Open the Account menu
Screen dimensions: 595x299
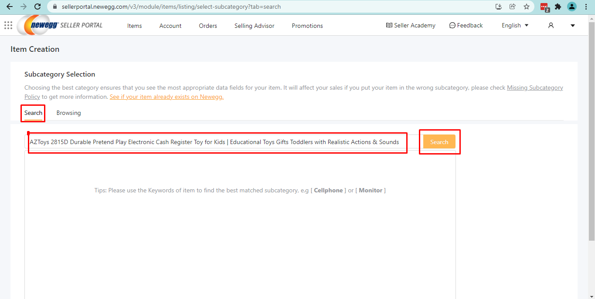point(170,26)
